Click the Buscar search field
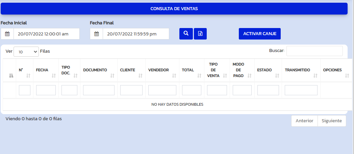Viewport: 354px width, 154px height. click(314, 51)
